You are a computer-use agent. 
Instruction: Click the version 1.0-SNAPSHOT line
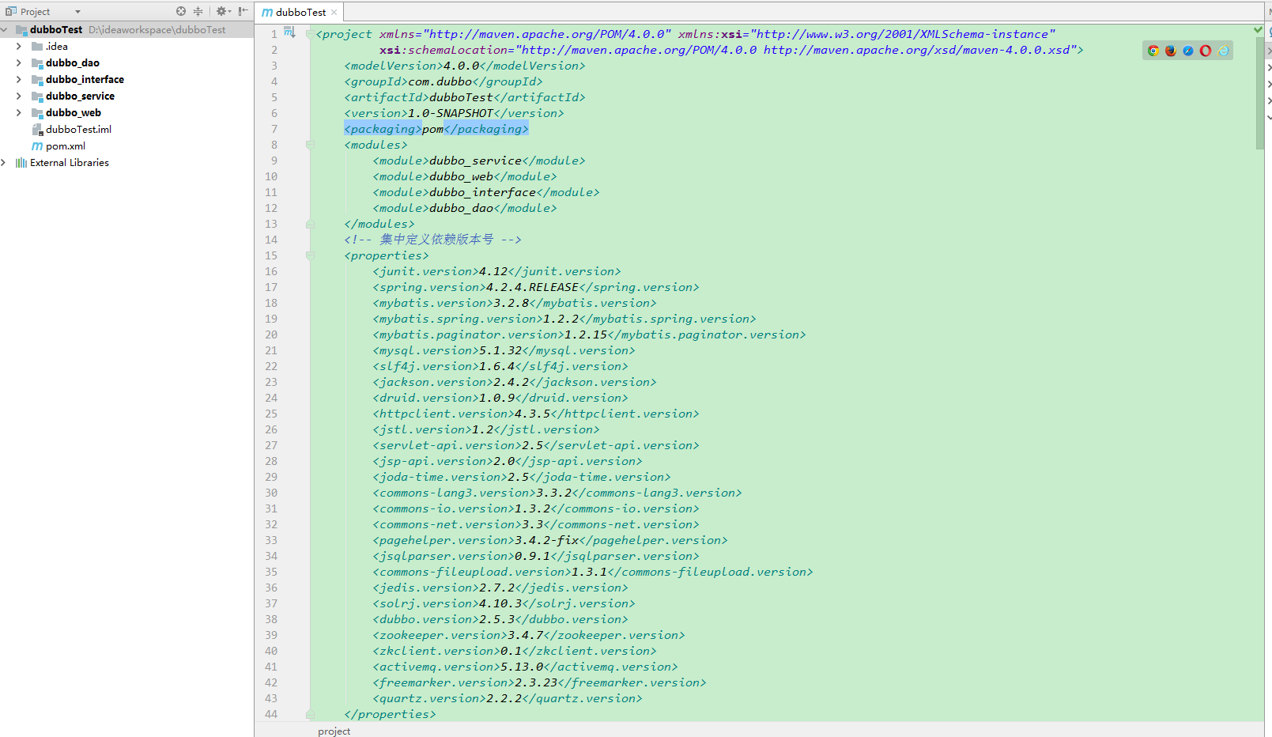click(454, 113)
